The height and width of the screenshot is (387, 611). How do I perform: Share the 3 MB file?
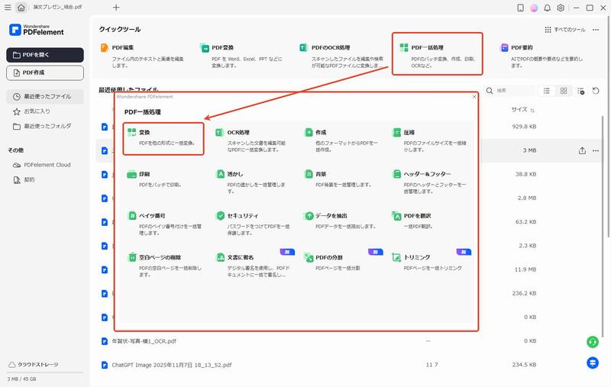(582, 150)
